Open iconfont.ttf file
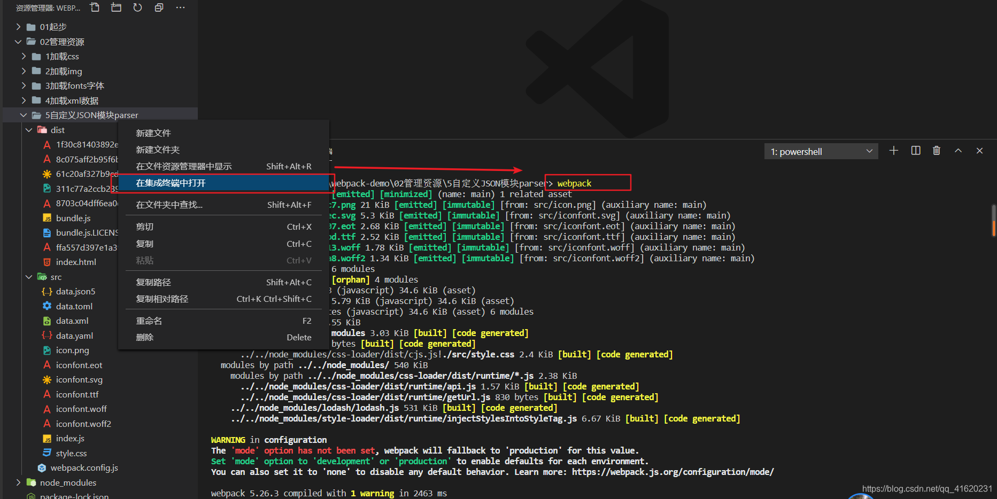This screenshot has width=997, height=499. click(x=77, y=394)
